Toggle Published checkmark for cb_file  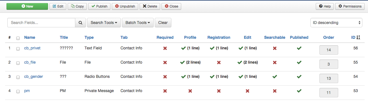click(x=299, y=62)
